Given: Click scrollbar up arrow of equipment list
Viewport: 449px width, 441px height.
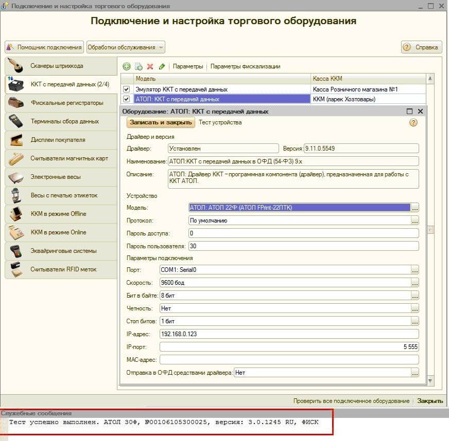Looking at the screenshot, I should (x=430, y=78).
